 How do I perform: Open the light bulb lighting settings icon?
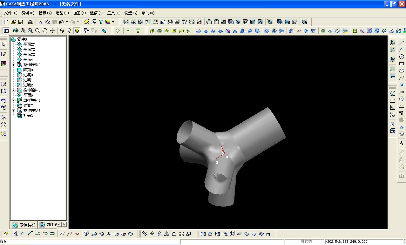coord(86,22)
